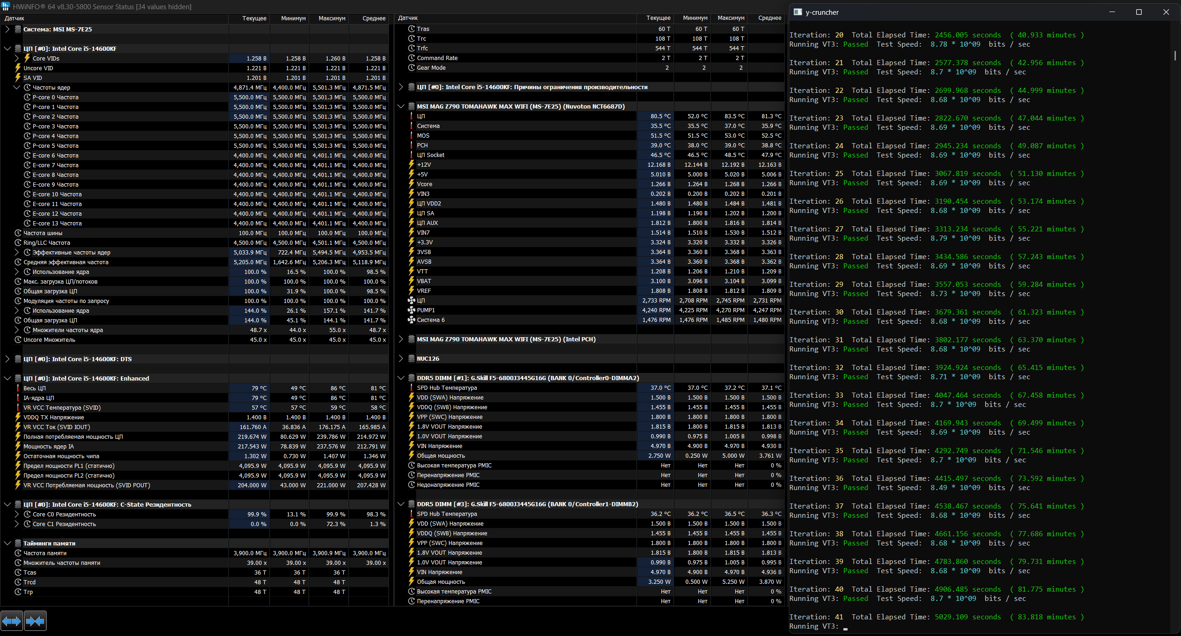This screenshot has width=1181, height=636.
Task: Click the HWiNFO app icon in title bar
Action: pos(6,6)
